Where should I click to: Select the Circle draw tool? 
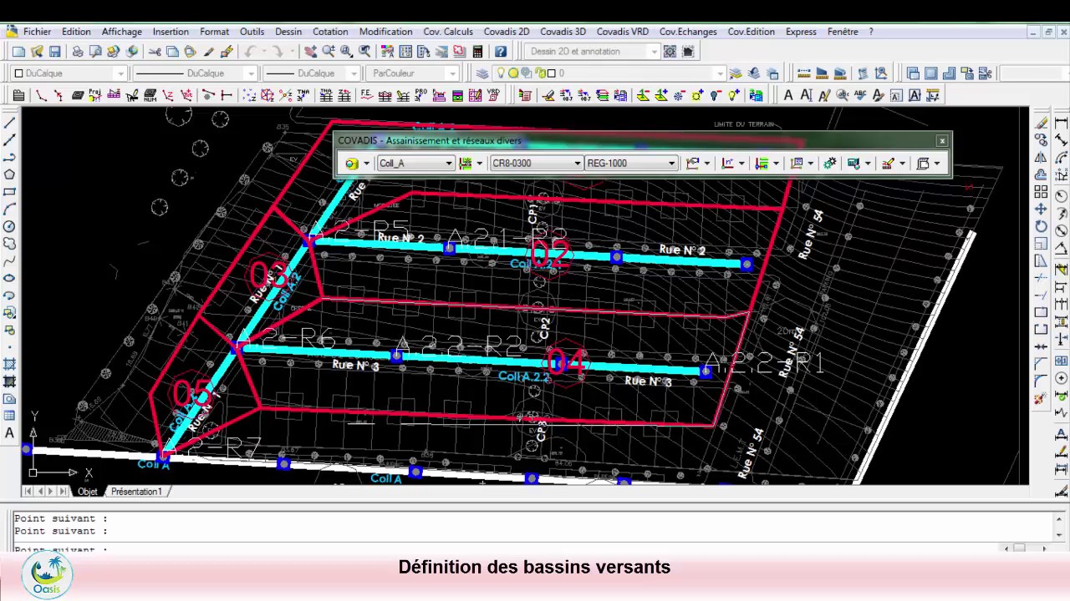click(10, 226)
